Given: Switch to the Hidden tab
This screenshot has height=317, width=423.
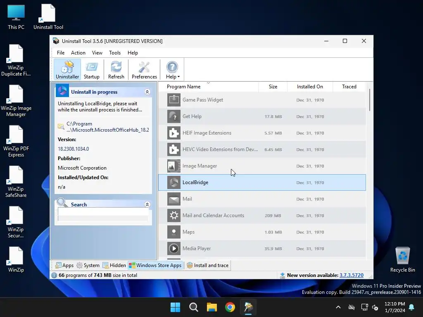Looking at the screenshot, I should [114, 265].
